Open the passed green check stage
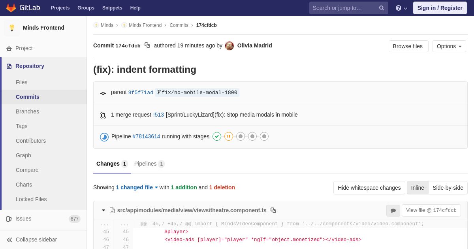Screen dimensions: 474x249 [217, 136]
